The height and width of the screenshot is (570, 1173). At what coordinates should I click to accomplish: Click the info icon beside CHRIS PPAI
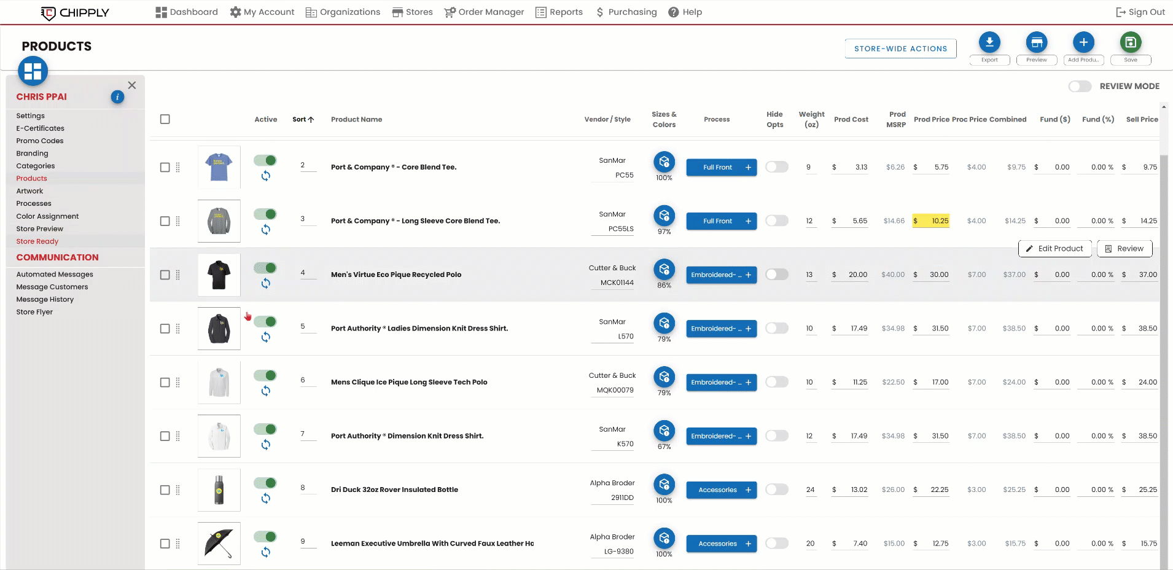pos(117,97)
